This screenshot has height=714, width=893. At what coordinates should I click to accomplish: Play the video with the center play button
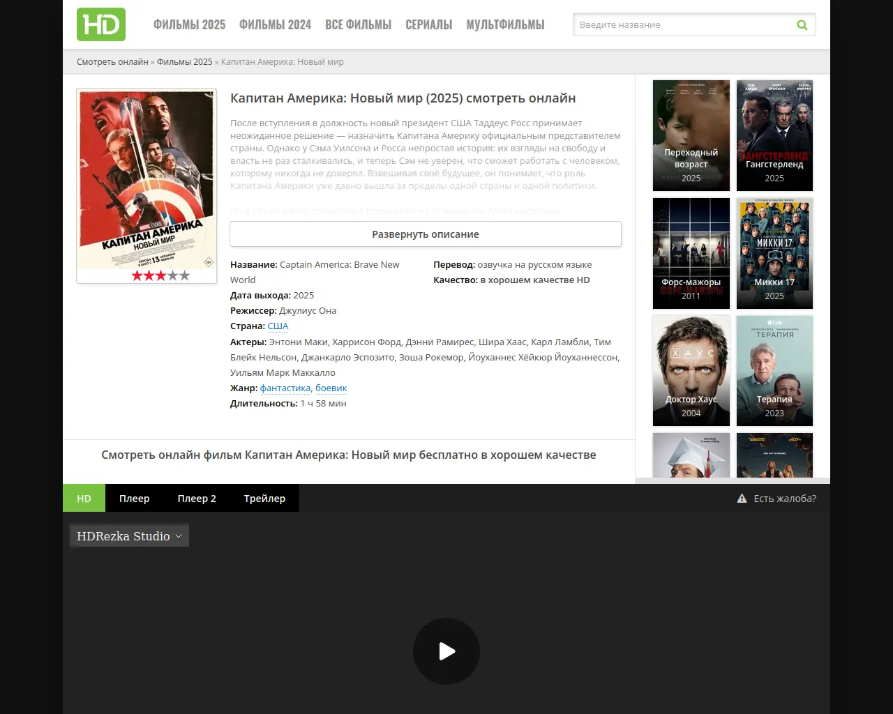coord(446,651)
